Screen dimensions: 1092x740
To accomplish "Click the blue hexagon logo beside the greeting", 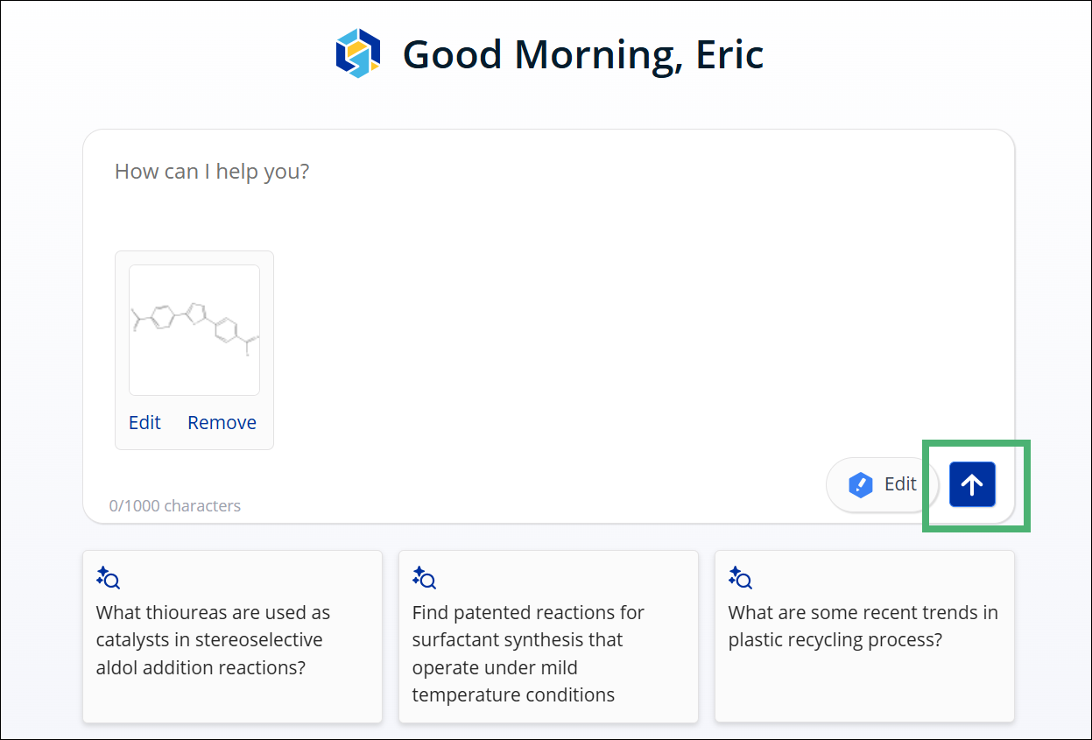I will [x=358, y=53].
